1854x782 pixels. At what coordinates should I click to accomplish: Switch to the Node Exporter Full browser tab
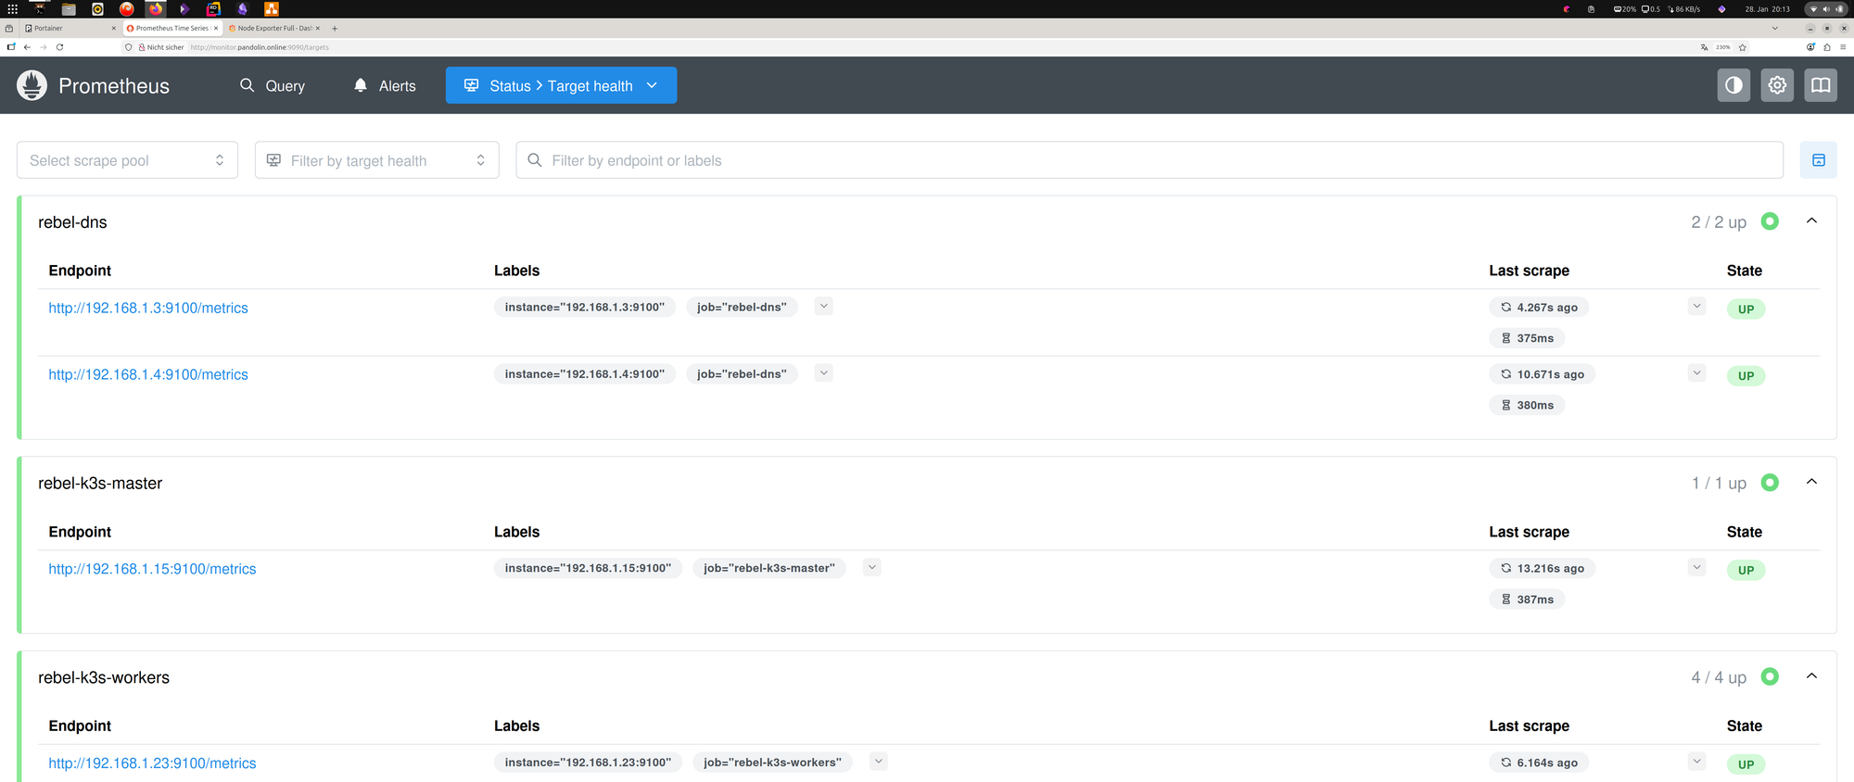point(273,29)
